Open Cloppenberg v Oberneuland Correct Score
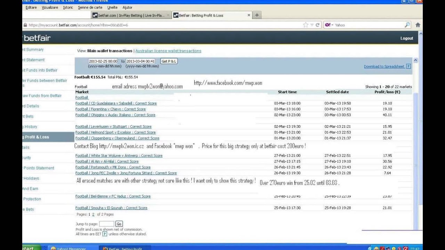The height and width of the screenshot is (250, 445). [x=117, y=138]
